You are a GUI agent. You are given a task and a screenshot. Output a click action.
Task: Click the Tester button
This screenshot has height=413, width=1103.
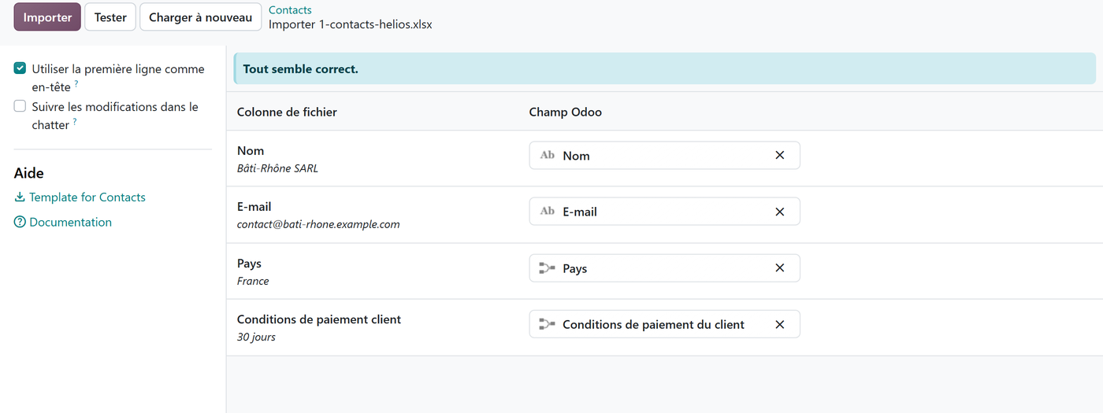110,17
